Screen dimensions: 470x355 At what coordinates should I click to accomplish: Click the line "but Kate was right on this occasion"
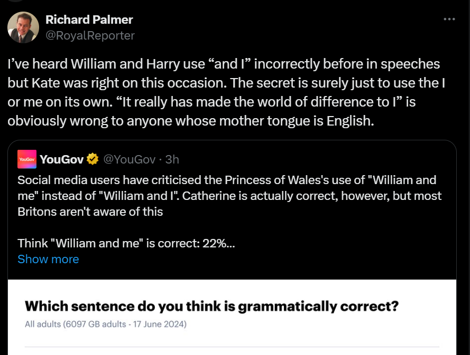pos(224,83)
